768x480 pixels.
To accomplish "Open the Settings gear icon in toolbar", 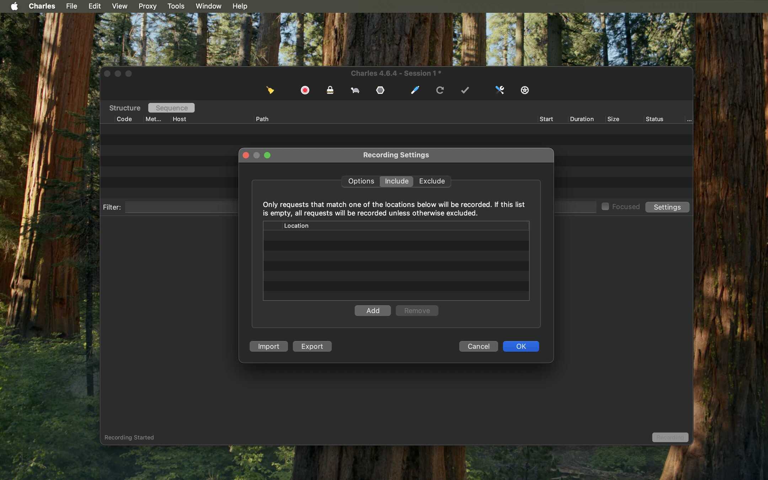I will (x=524, y=90).
